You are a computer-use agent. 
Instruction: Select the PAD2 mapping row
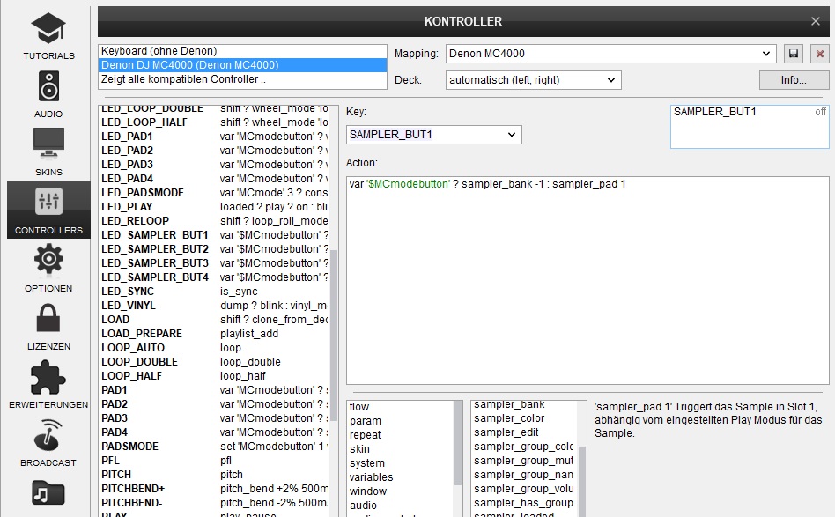coord(215,404)
